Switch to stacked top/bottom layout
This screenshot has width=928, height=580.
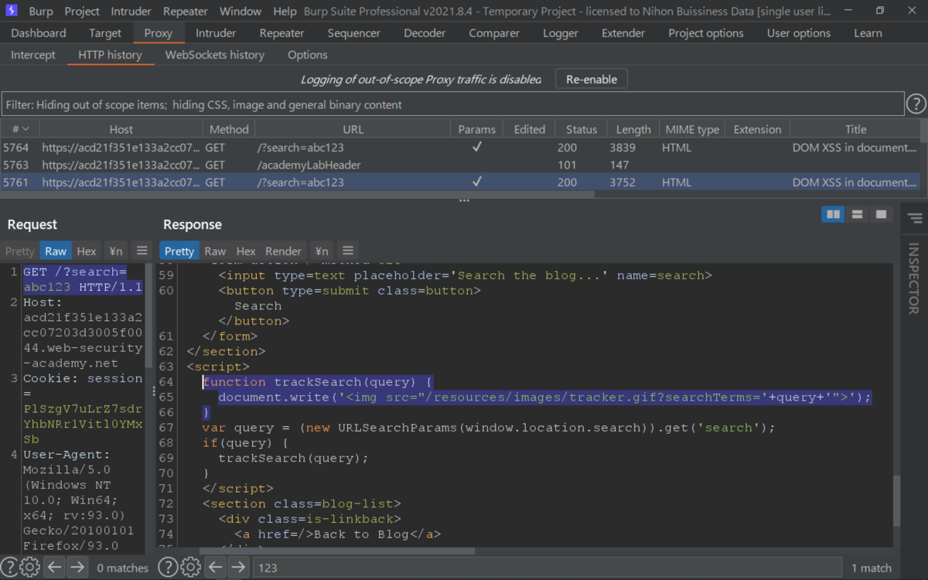click(857, 214)
